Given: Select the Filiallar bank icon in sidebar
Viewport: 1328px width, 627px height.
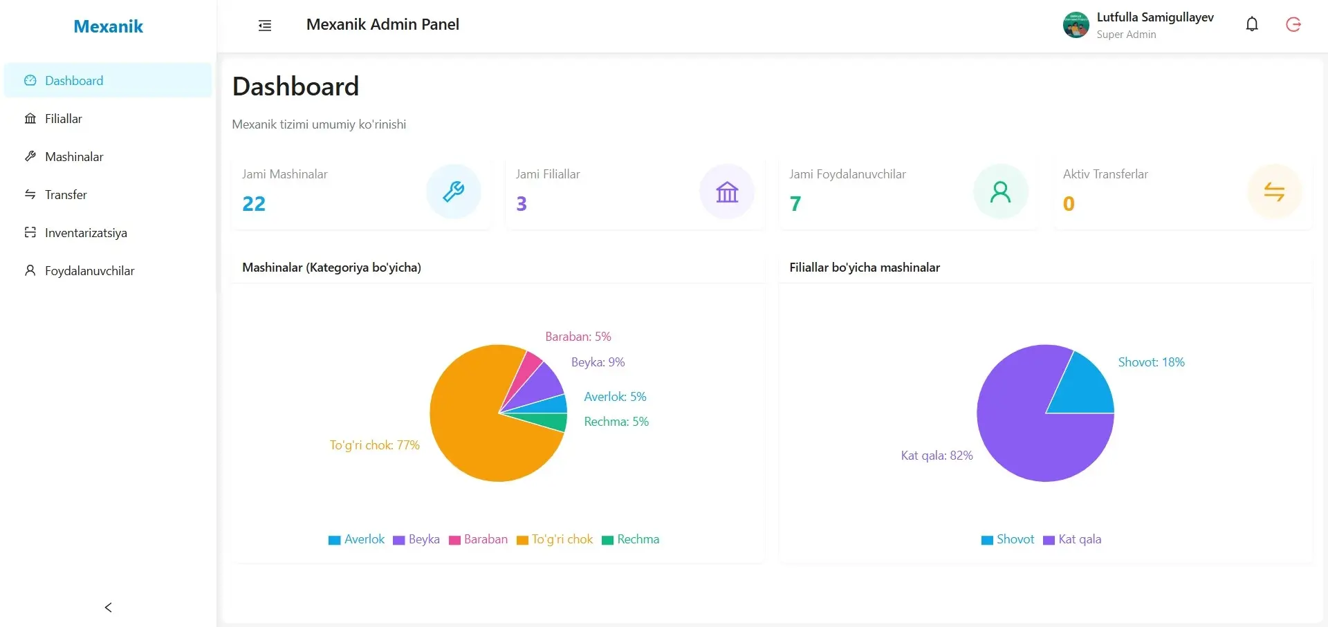Looking at the screenshot, I should point(30,118).
